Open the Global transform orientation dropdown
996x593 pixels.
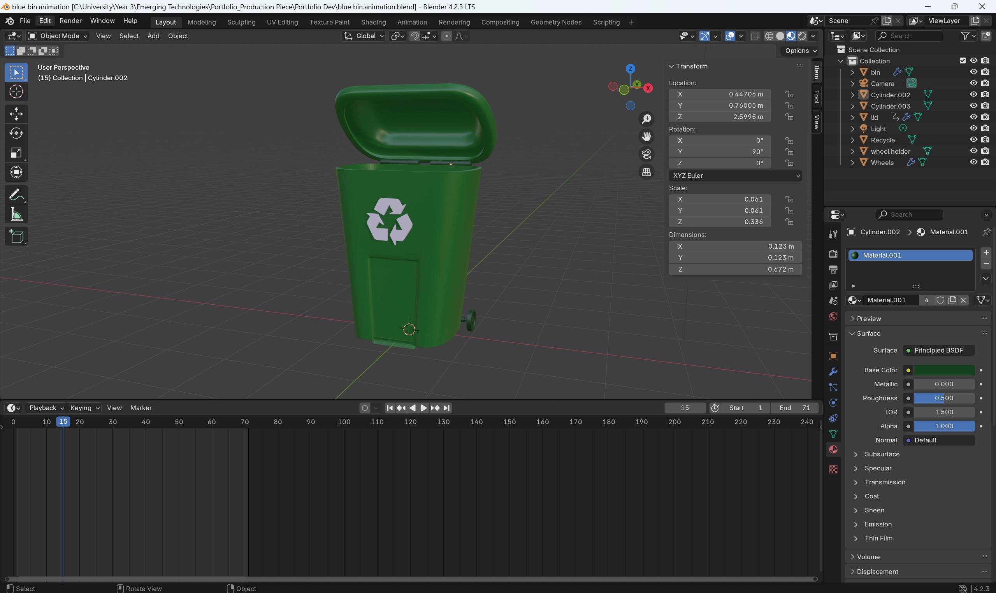pos(363,36)
